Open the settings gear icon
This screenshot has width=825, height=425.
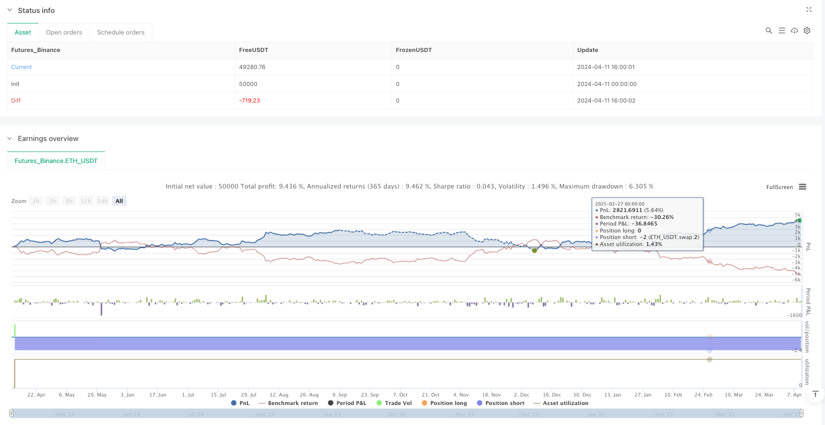807,30
